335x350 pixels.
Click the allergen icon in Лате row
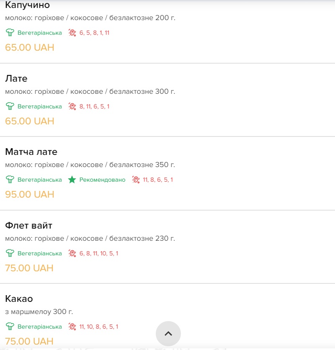[x=72, y=106]
